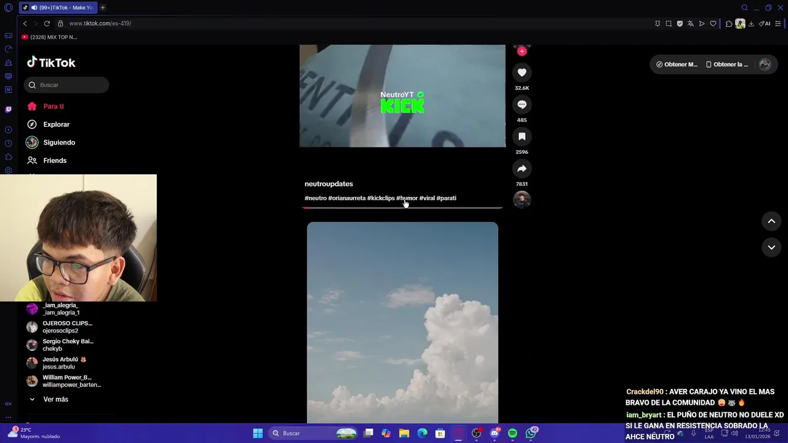This screenshot has height=443, width=788.
Task: Bookmark the video with the save icon
Action: click(522, 137)
